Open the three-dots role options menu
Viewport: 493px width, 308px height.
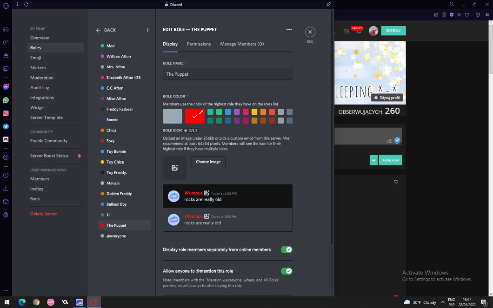289,30
